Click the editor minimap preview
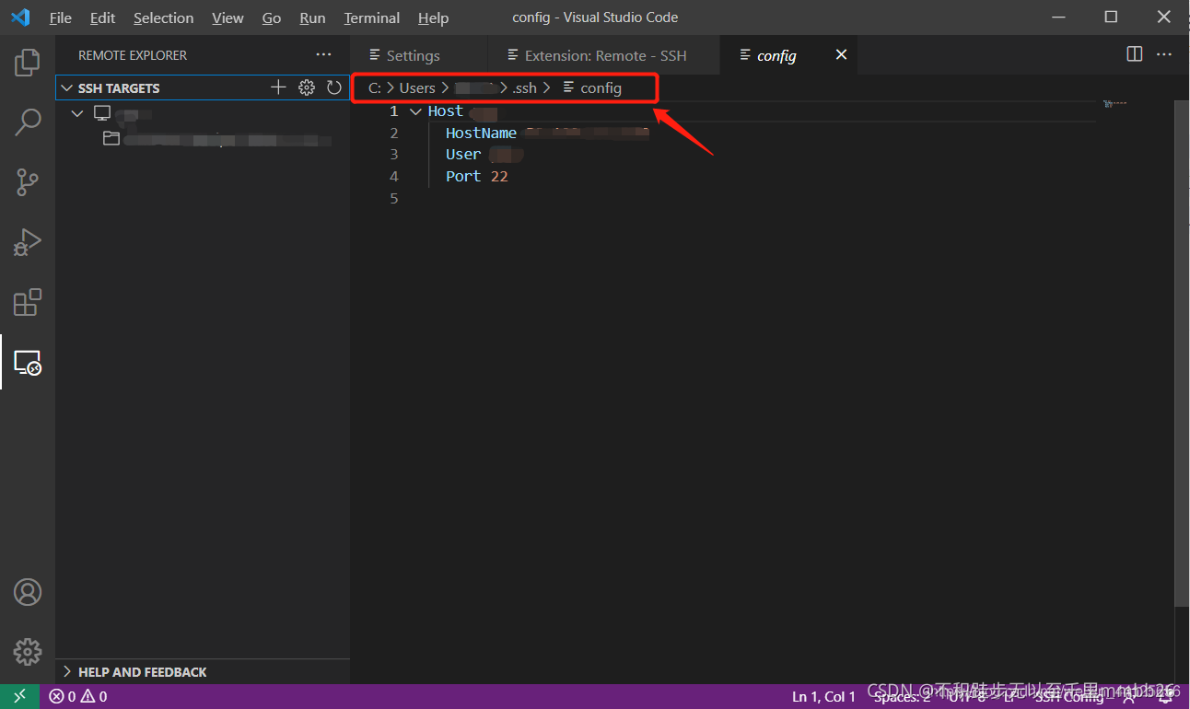The height and width of the screenshot is (709, 1190). pos(1114,104)
